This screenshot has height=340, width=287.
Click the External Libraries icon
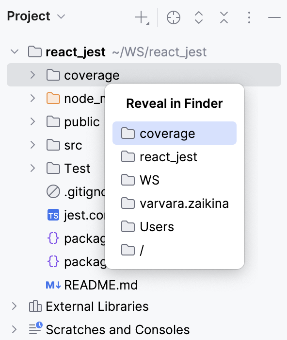35,306
